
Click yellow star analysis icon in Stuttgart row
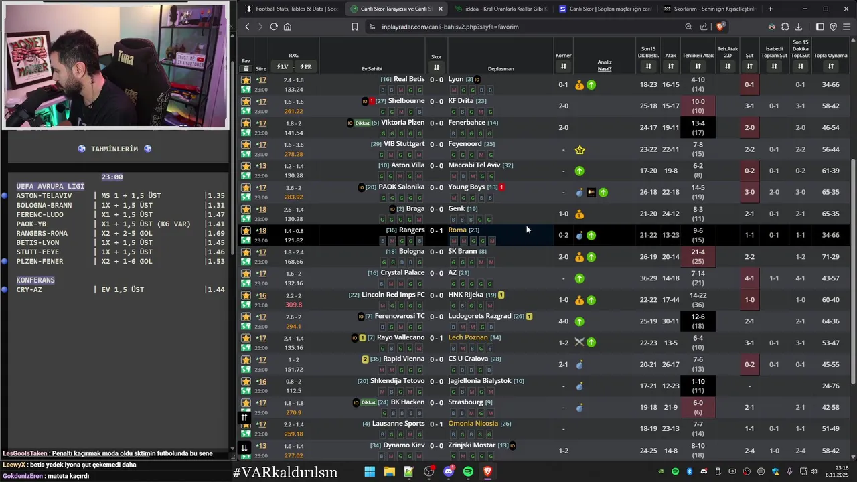580,149
